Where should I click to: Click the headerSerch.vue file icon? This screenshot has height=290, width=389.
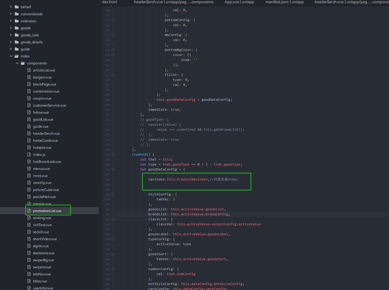[x=29, y=133]
